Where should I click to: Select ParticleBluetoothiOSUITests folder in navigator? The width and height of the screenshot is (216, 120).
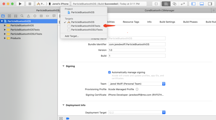[x=26, y=34]
